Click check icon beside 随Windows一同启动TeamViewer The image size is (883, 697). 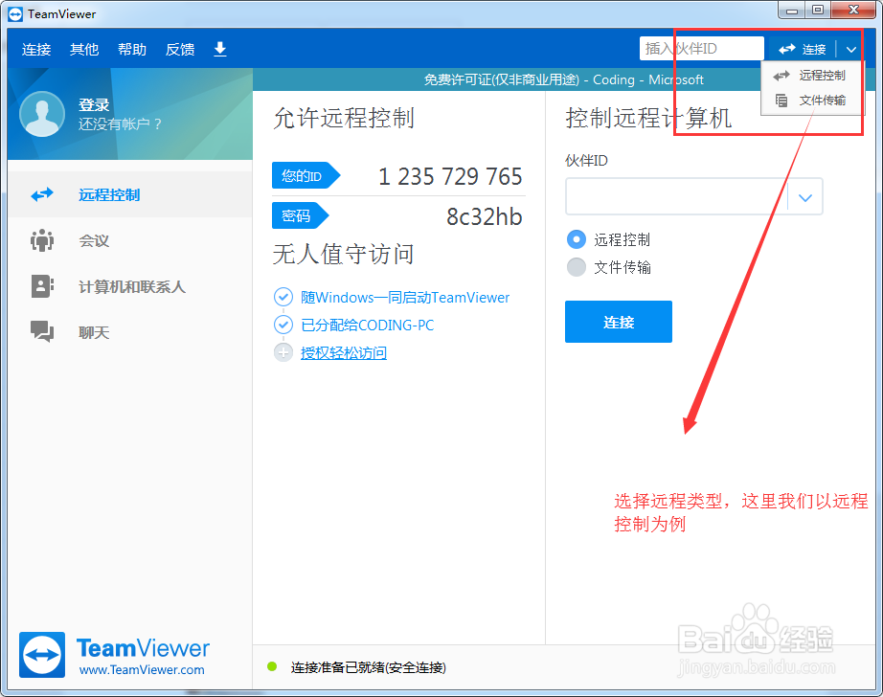click(283, 297)
